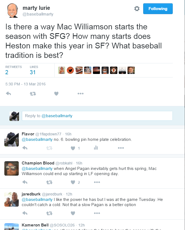Open the 5:30 PM - 13 Mar 2016 timestamp
The image size is (185, 230).
coord(25,84)
